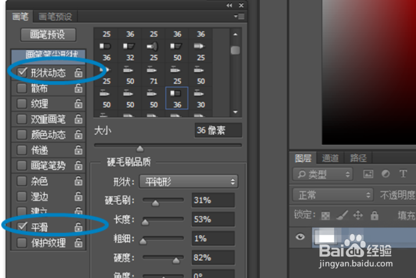Enable the 颜色动态 checkbox
The width and height of the screenshot is (416, 278).
click(21, 134)
